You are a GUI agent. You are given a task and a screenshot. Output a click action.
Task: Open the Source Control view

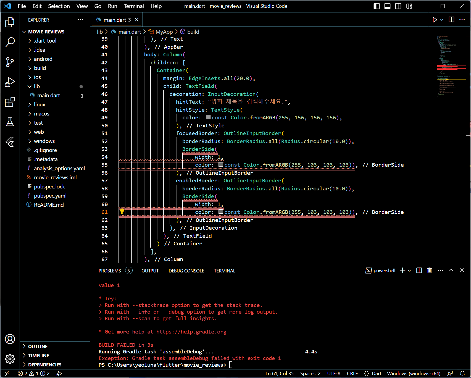coord(10,62)
